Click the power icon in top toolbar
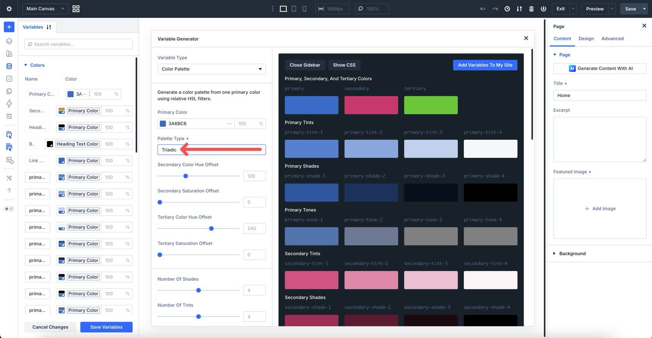Viewport: 652px width, 338px height. pyautogui.click(x=544, y=9)
